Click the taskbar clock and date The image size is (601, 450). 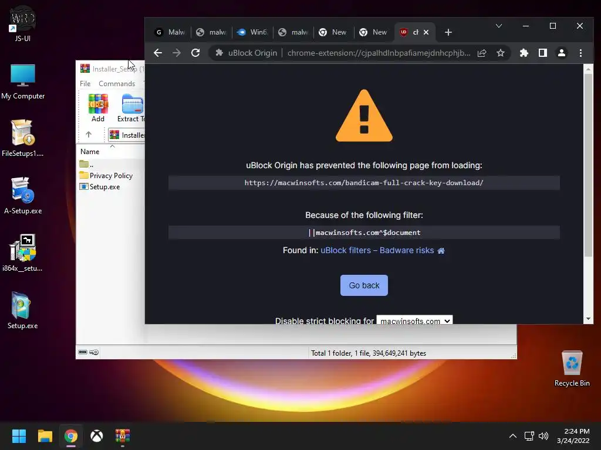tap(573, 436)
